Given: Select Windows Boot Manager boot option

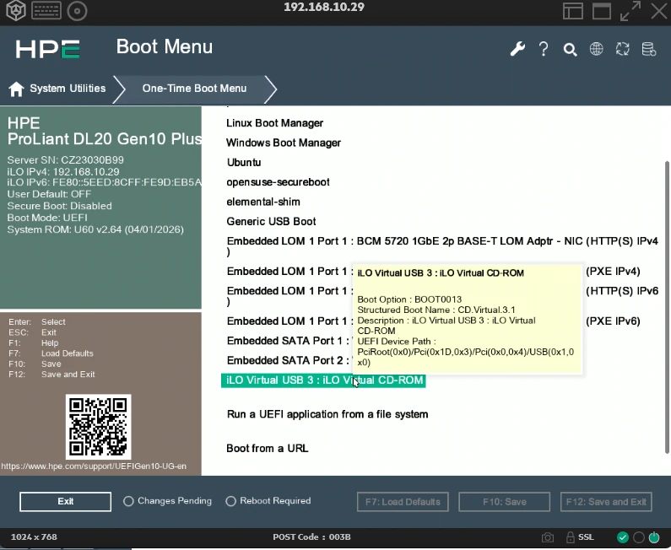Looking at the screenshot, I should point(284,143).
